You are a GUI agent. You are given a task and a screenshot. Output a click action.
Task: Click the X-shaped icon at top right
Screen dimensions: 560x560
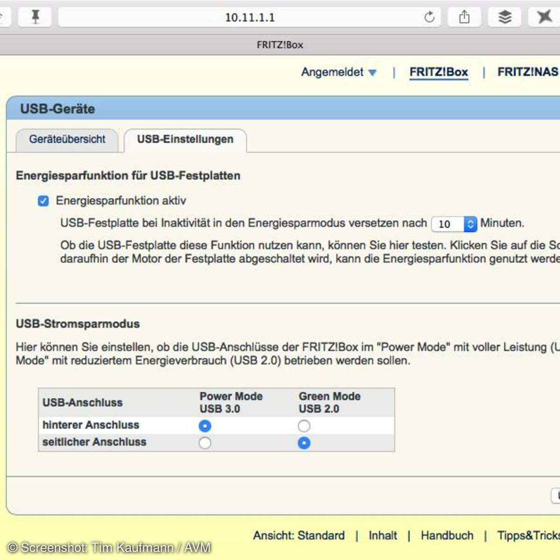(x=544, y=17)
